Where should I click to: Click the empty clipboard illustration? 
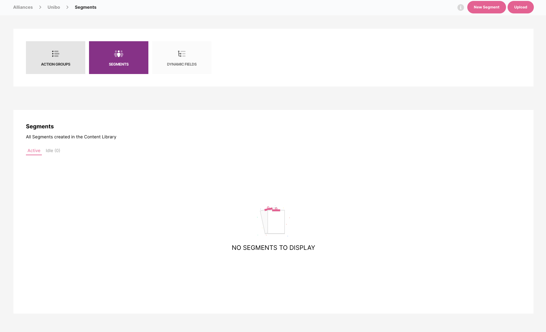coord(273,221)
